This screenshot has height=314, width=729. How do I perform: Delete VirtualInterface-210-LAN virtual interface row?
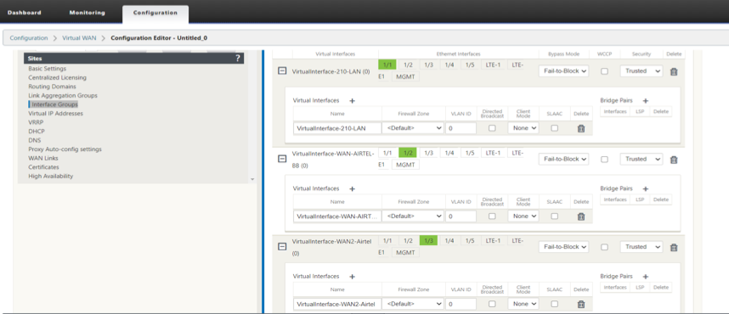[x=580, y=129]
